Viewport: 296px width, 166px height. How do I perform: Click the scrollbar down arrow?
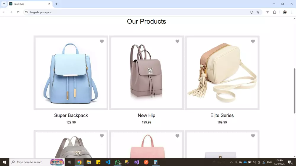tap(294, 157)
